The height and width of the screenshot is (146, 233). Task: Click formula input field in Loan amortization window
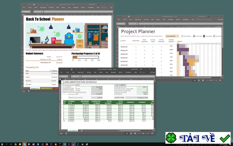[x=117, y=77]
